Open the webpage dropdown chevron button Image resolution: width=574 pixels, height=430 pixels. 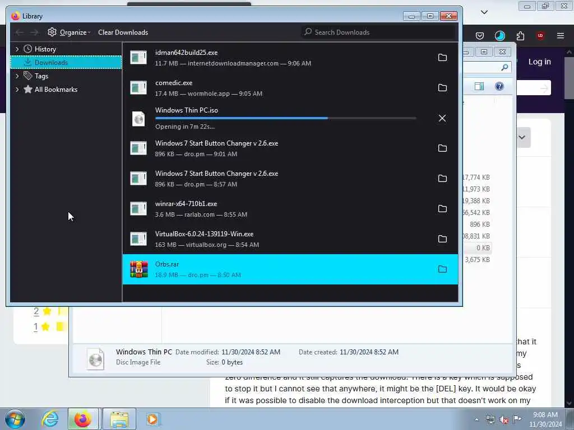pyautogui.click(x=523, y=137)
